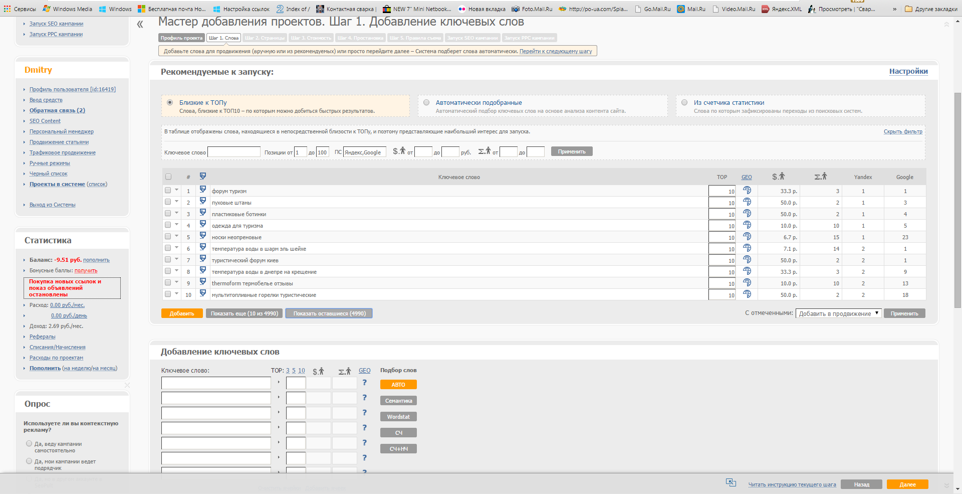
Task: Click the orange Далее button
Action: [x=907, y=484]
